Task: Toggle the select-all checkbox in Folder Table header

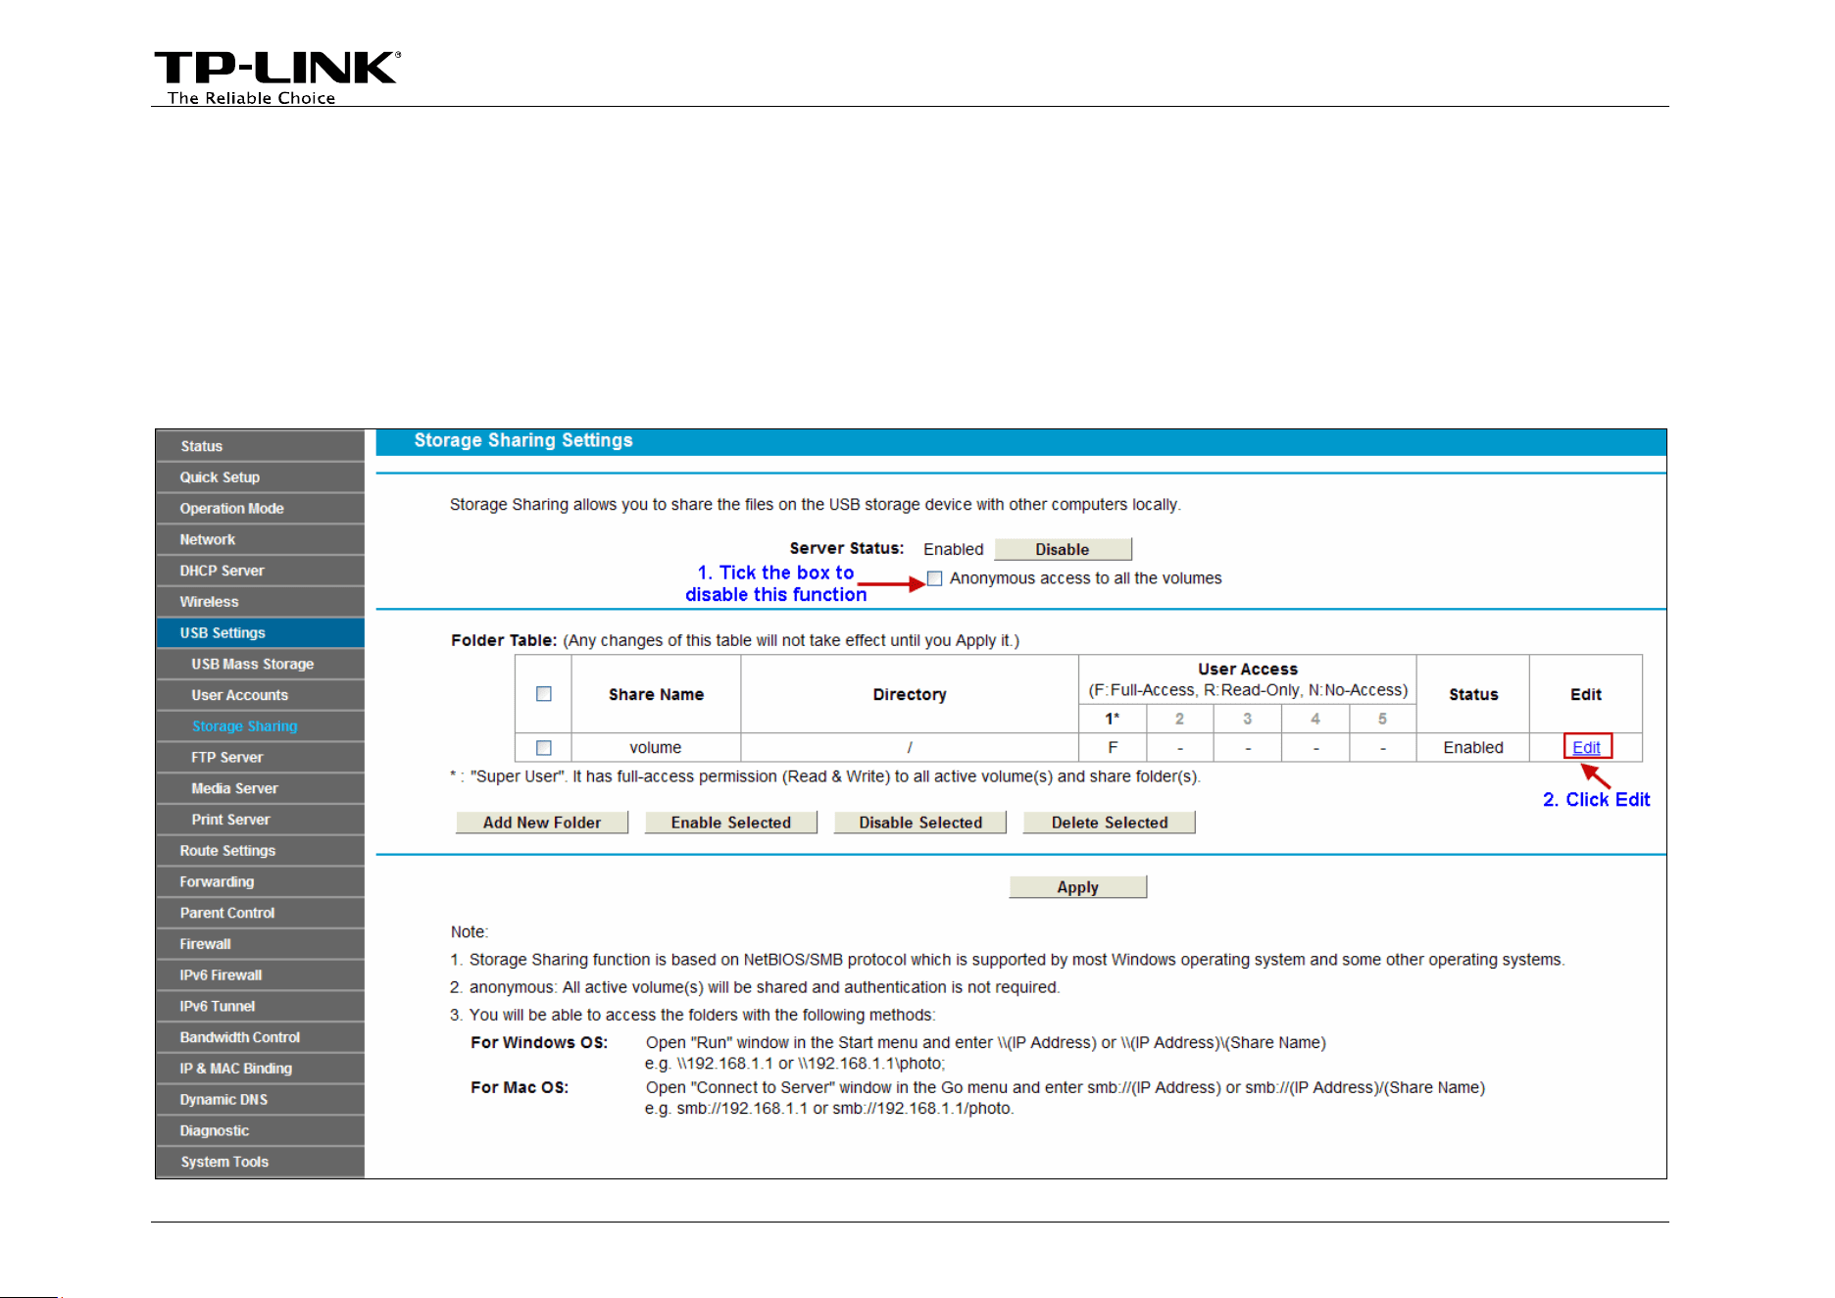Action: point(544,694)
